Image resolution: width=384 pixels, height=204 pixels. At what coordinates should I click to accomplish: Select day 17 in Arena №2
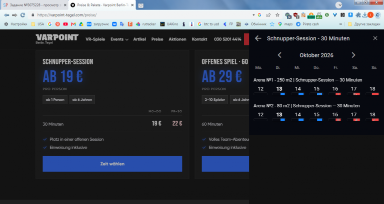coord(353,116)
